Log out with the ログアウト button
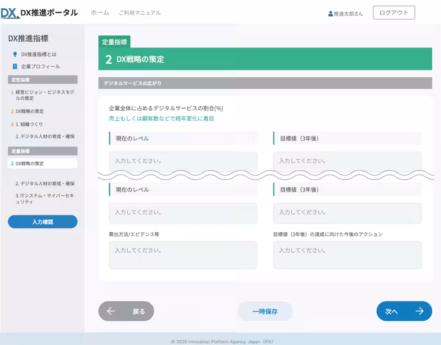Screen dimensions: 441x345 click(x=394, y=13)
